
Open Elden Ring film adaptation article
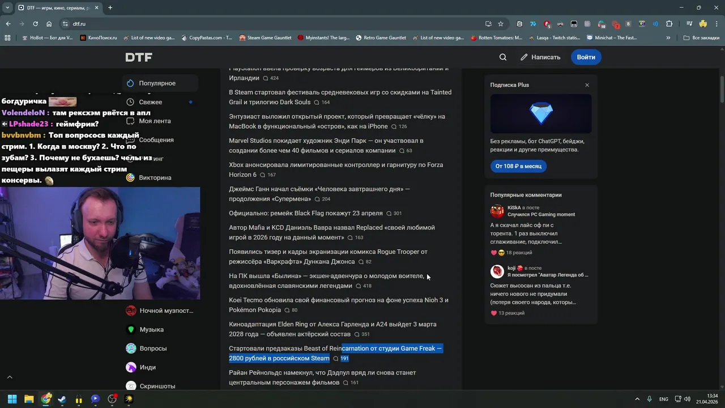tap(332, 329)
